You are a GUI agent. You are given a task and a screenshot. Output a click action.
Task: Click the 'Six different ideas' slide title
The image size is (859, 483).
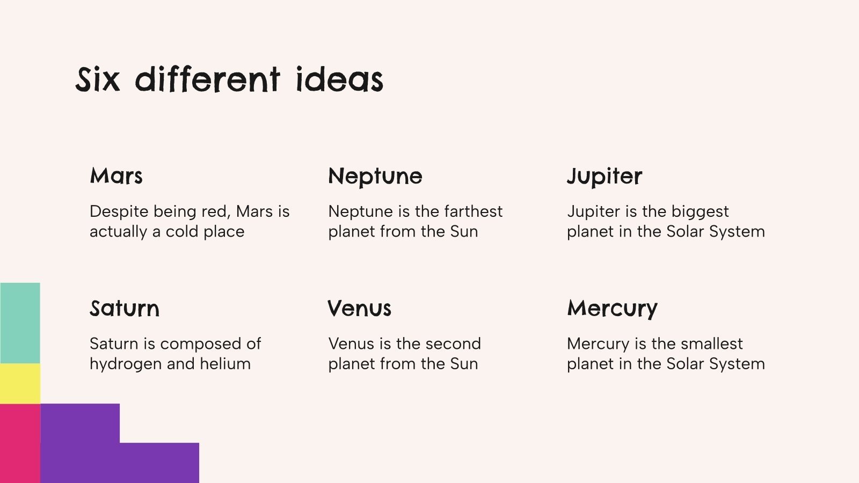229,80
